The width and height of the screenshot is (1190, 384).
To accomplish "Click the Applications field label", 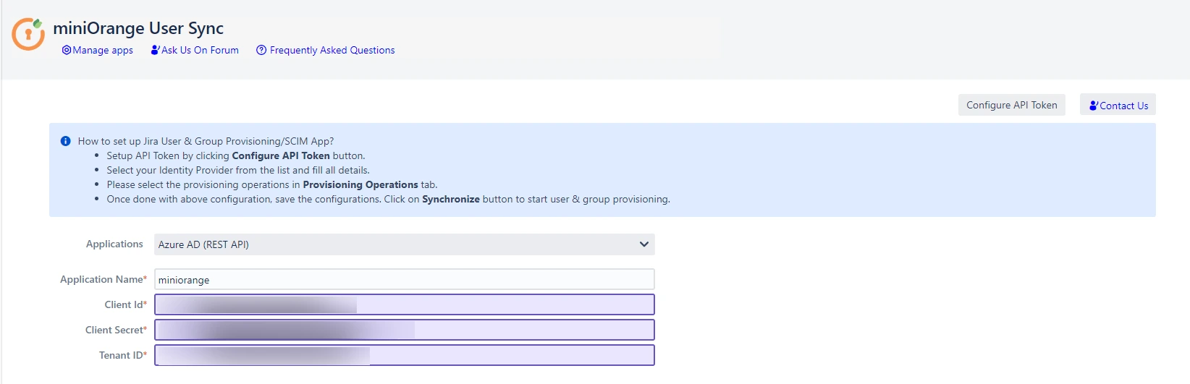I will click(114, 244).
